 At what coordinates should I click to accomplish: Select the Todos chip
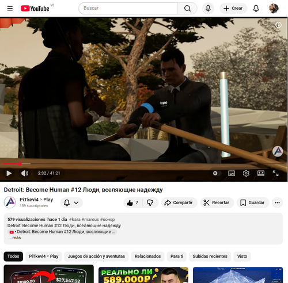(13, 257)
